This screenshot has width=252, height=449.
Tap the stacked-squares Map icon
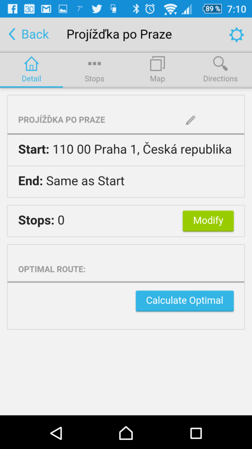coord(157,64)
